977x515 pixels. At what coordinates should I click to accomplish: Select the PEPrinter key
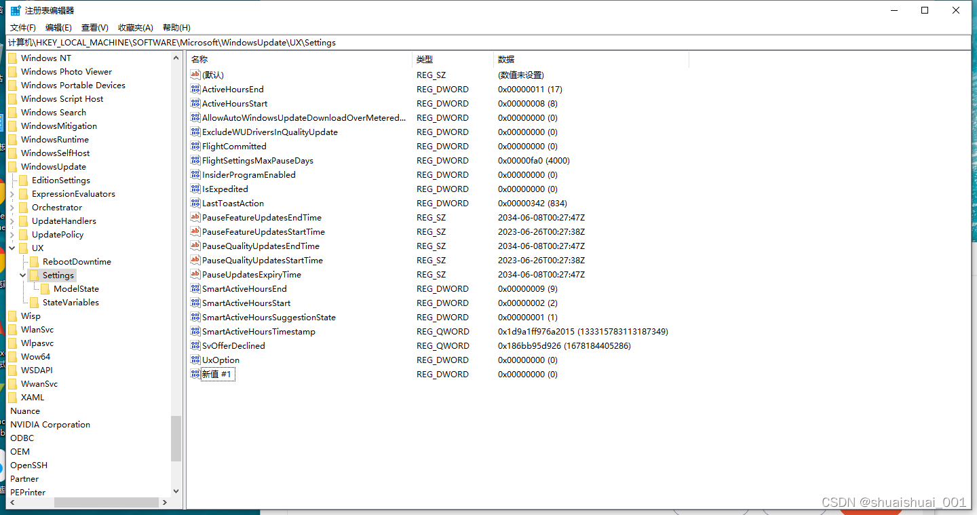click(x=28, y=492)
